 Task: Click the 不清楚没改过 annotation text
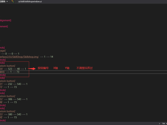[x=85, y=68]
